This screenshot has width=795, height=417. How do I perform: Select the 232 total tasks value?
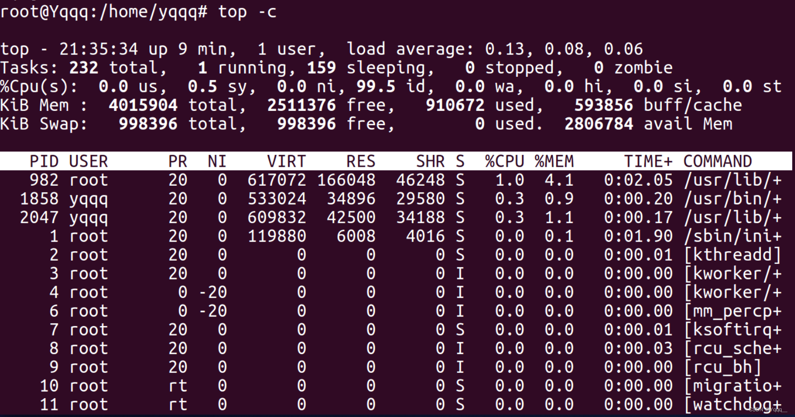84,68
